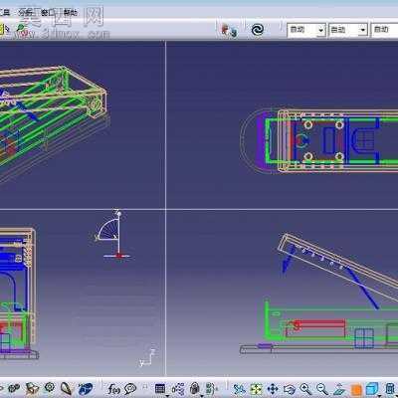Click the gears icon in bottom-left toolbar
This screenshot has height=398, width=398.
[14, 388]
